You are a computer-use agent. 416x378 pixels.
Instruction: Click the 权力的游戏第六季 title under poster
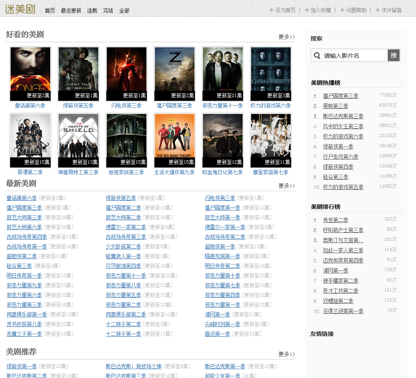[x=270, y=105]
